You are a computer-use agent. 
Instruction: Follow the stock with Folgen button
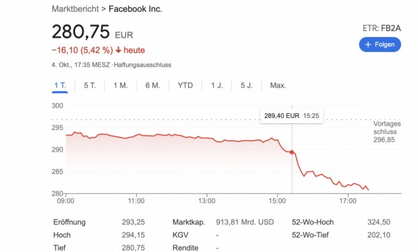(x=380, y=44)
